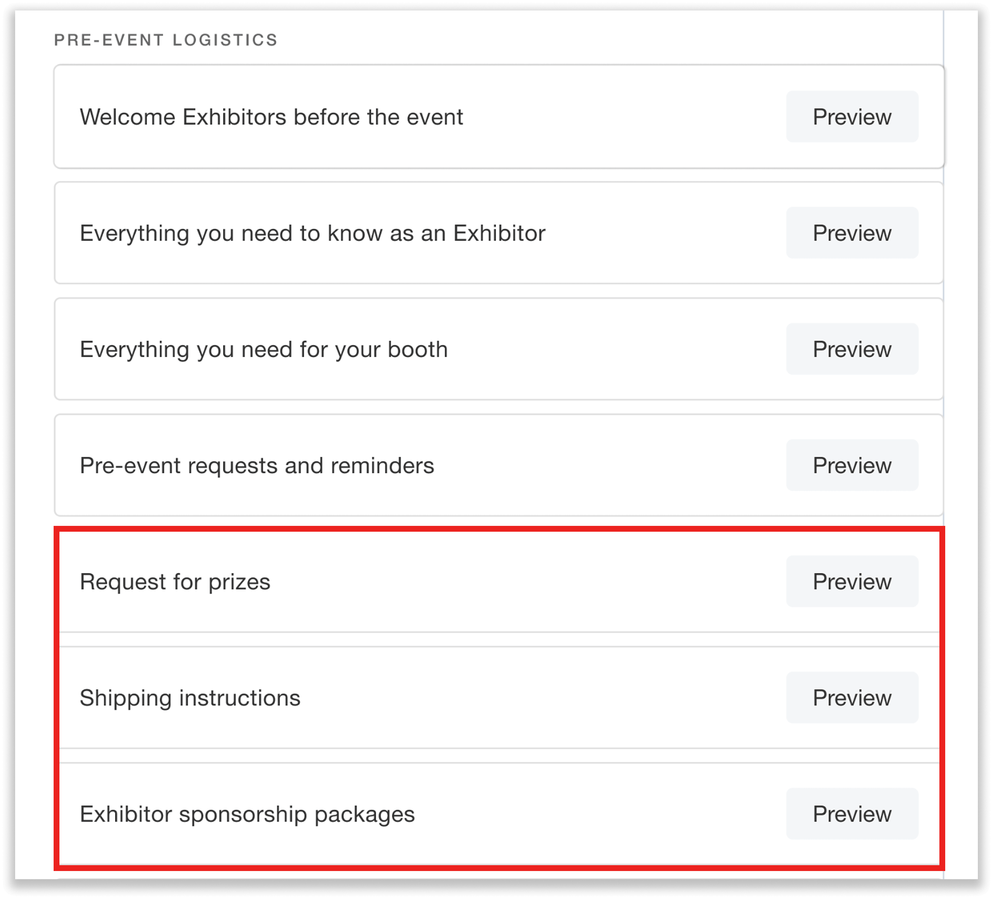Select the Everything you need for your booth row
The height and width of the screenshot is (899, 993).
pyautogui.click(x=263, y=349)
